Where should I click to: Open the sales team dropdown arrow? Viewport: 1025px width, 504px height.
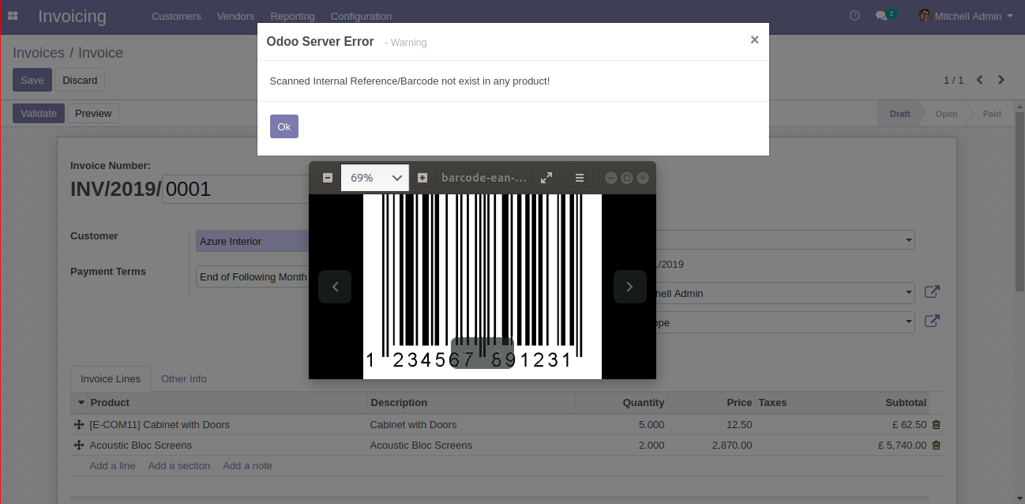909,322
